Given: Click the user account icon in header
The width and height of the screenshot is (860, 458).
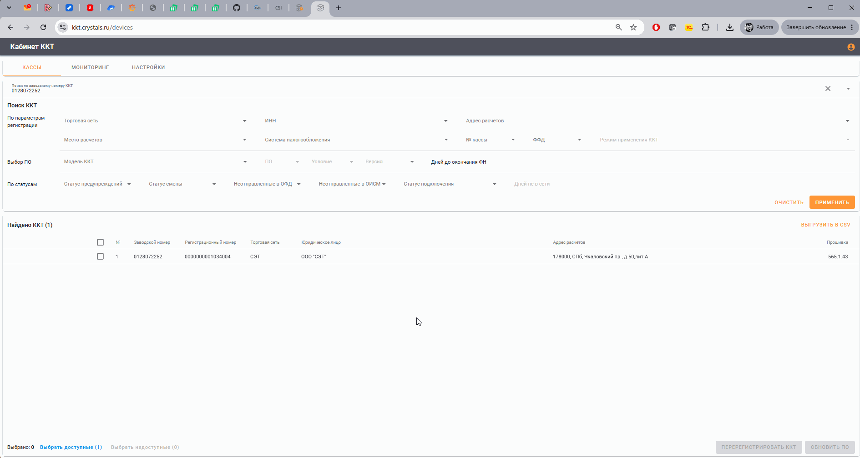Looking at the screenshot, I should [851, 47].
